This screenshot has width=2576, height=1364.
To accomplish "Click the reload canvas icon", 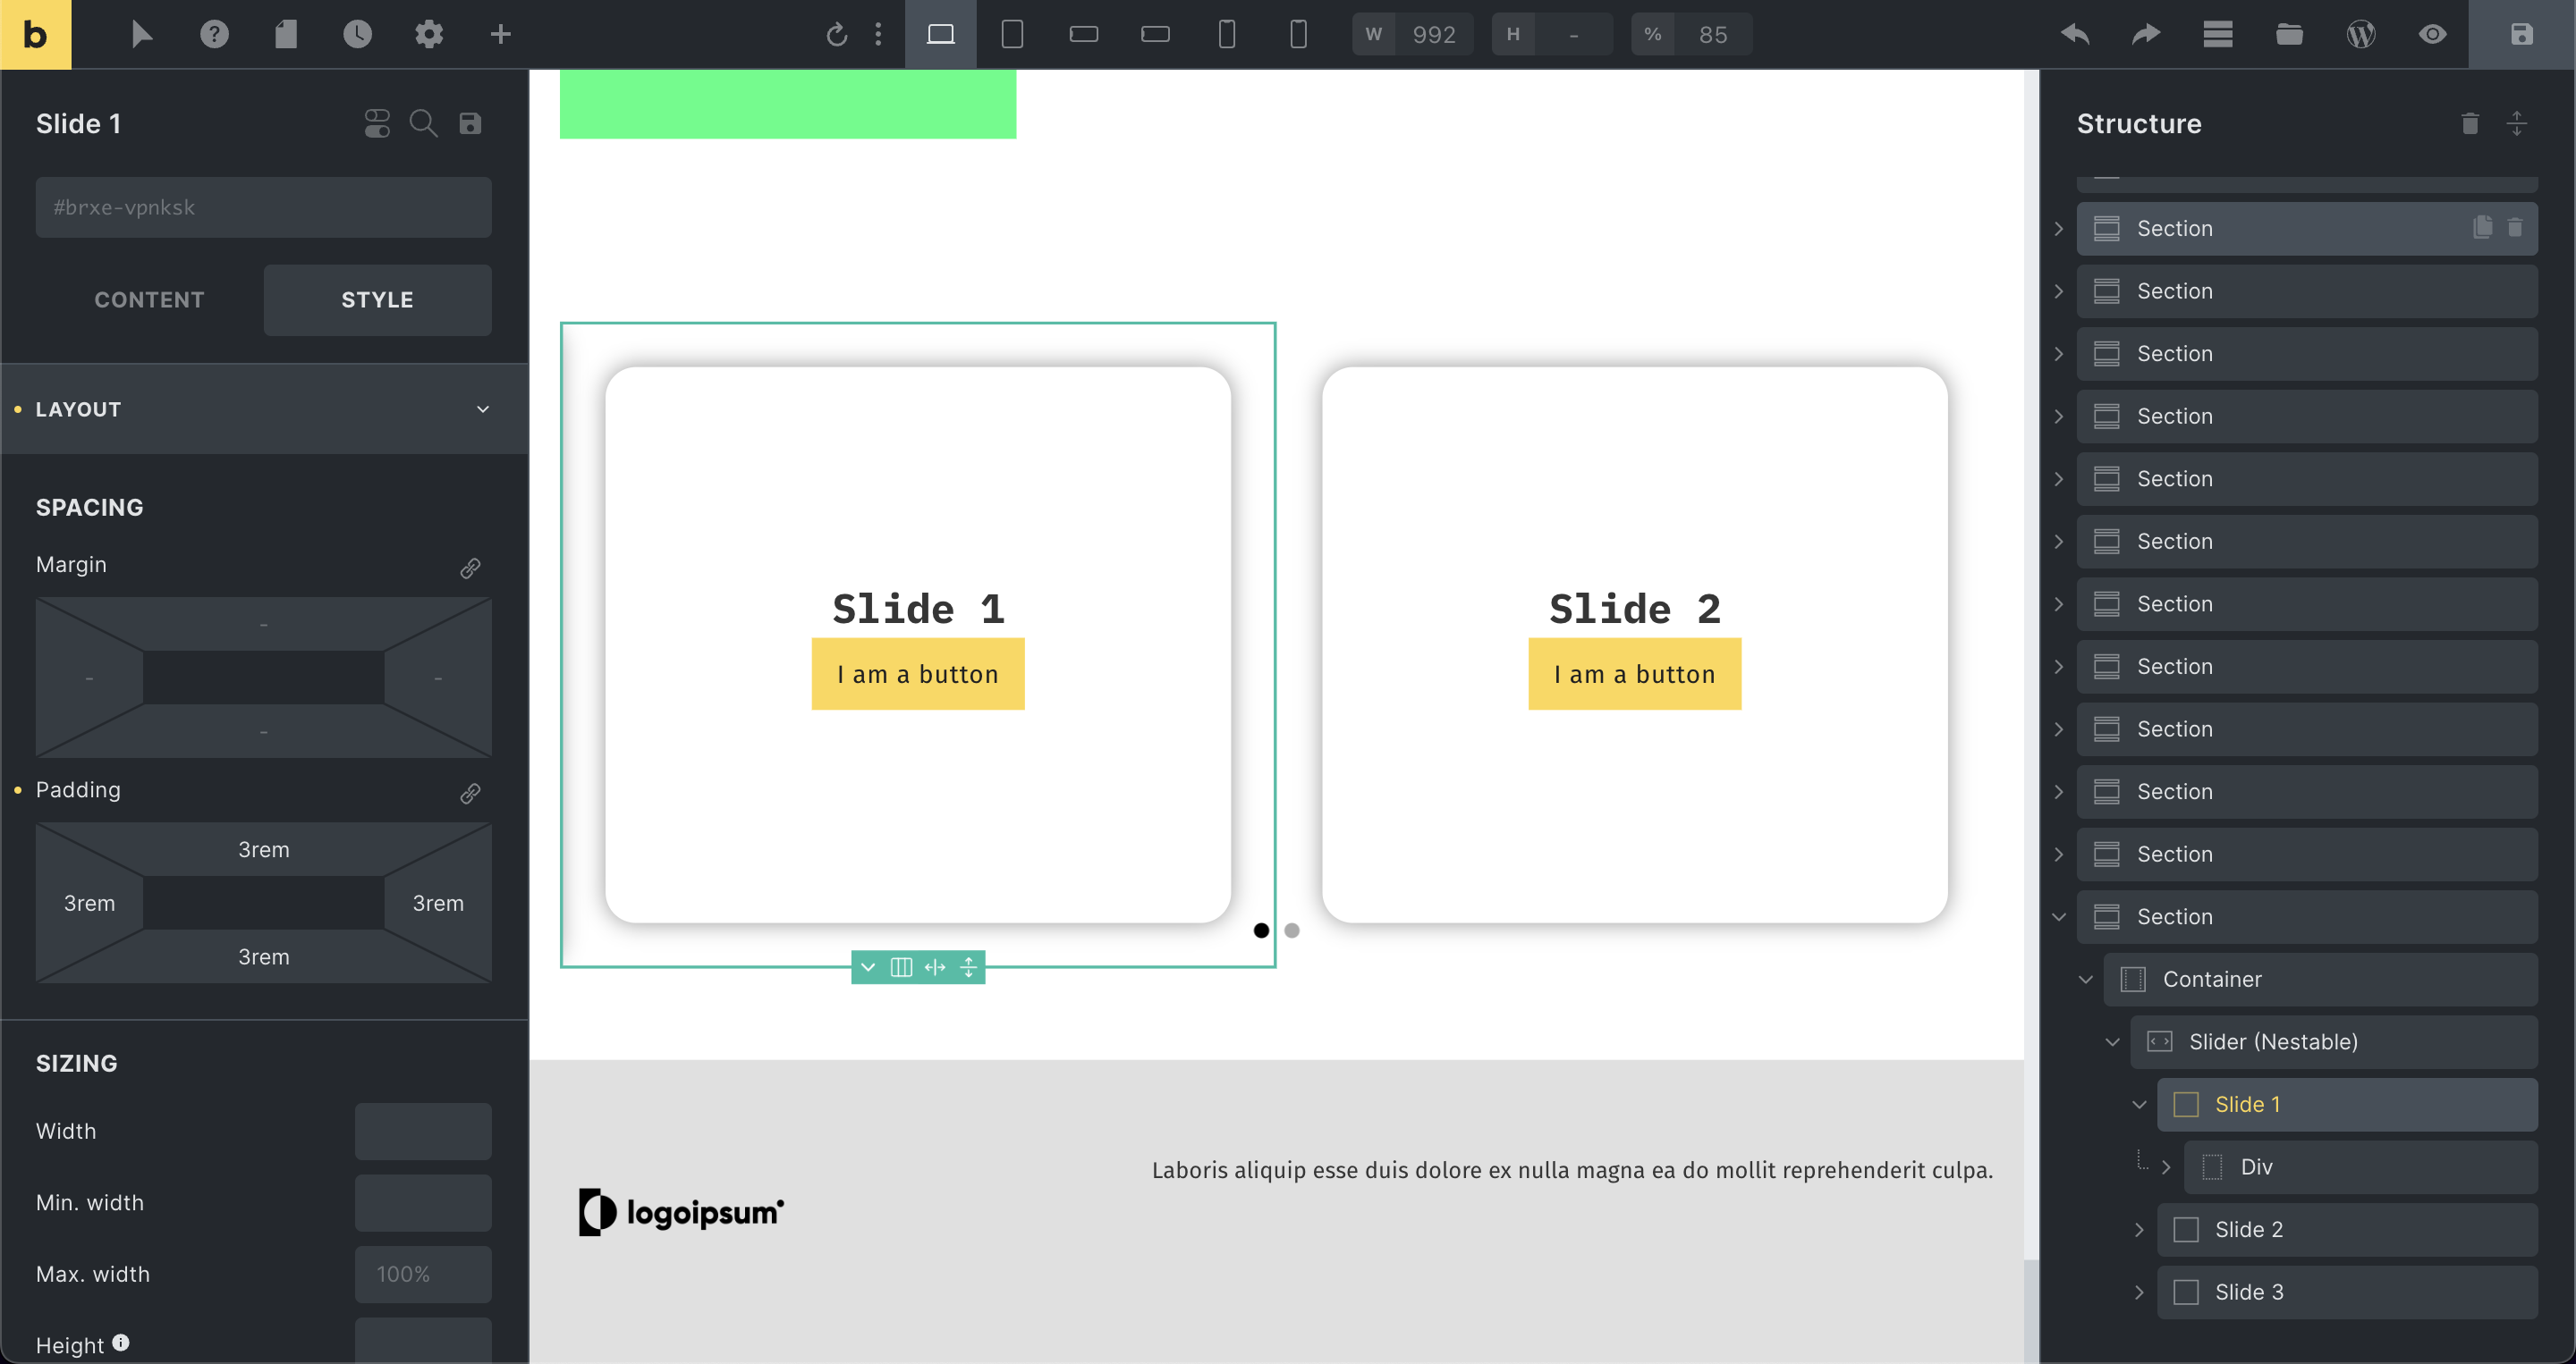I will click(837, 35).
